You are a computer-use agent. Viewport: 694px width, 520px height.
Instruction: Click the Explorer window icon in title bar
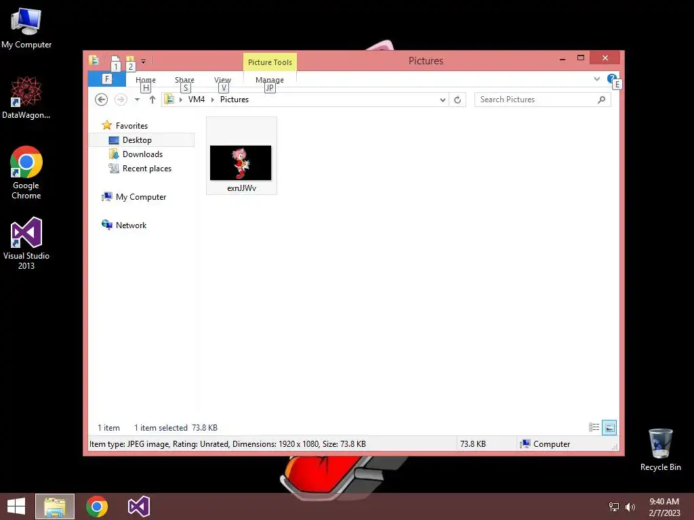94,60
